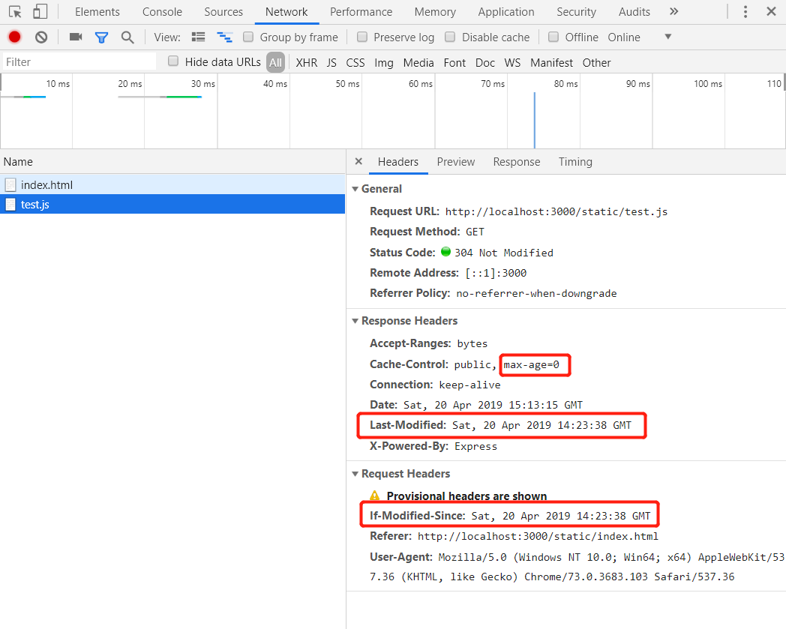Open the Performance tab
Image resolution: width=786 pixels, height=629 pixels.
(361, 11)
